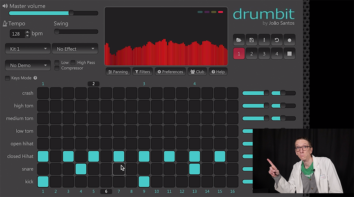Screen dimensions: 354x197
Task: Toggle kick step 1 off
Action: pos(43,182)
